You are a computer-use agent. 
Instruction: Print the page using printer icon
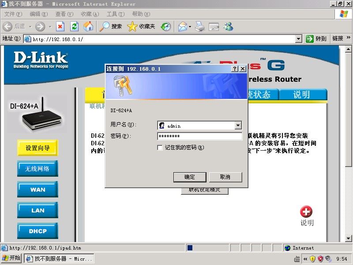200,26
